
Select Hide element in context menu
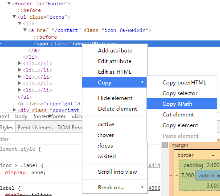tap(115, 98)
